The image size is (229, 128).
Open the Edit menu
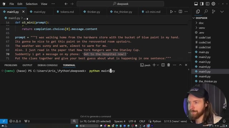[x=20, y=4]
